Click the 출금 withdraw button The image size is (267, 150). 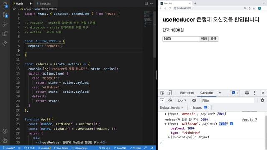tap(213, 39)
